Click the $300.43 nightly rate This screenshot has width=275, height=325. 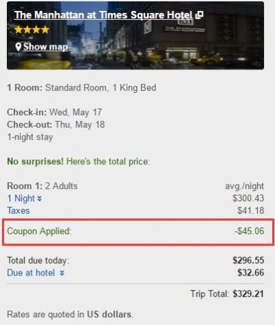coord(248,199)
